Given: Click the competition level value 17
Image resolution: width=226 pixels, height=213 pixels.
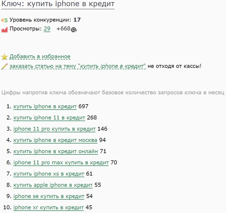Looking at the screenshot, I should pyautogui.click(x=77, y=20).
